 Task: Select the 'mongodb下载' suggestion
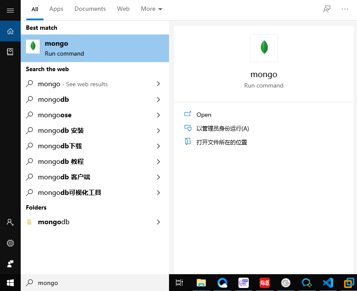tap(95, 146)
